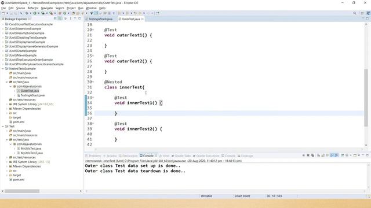Click the Save toolbar icon
The image size is (371, 208).
coord(11,13)
